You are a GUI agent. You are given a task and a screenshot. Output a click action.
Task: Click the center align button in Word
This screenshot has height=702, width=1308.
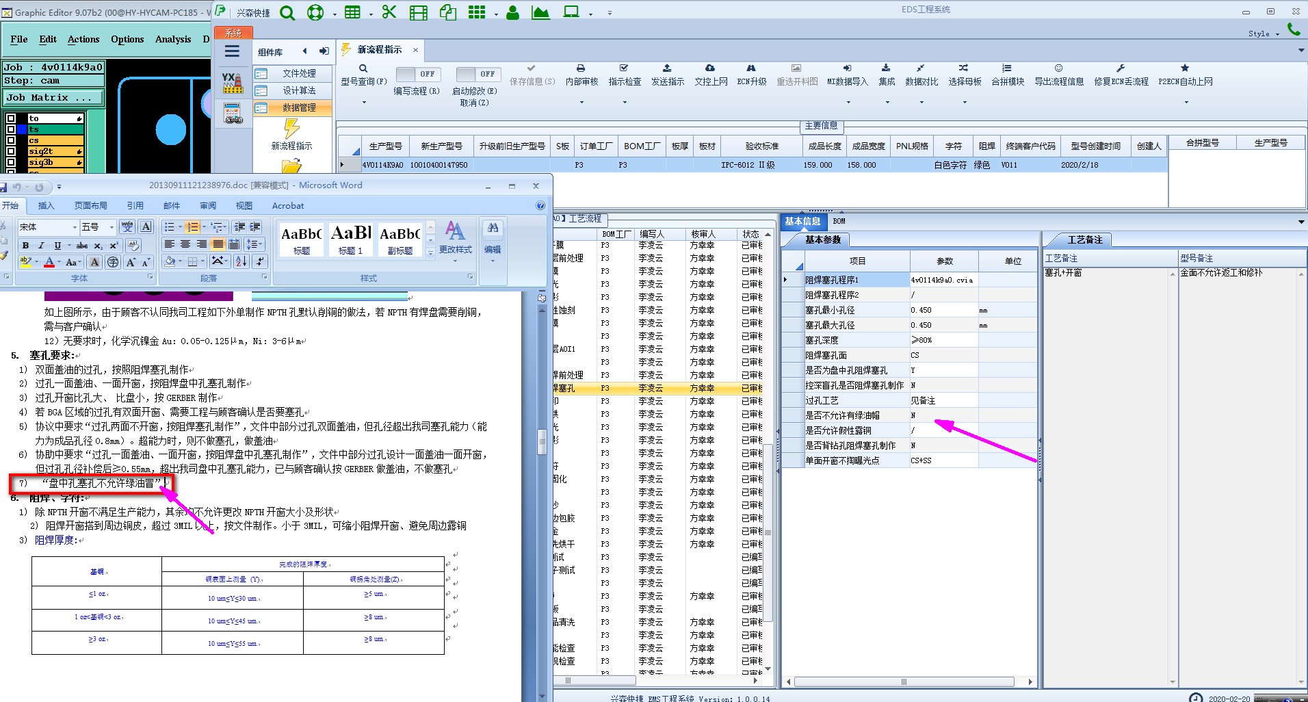click(x=185, y=244)
